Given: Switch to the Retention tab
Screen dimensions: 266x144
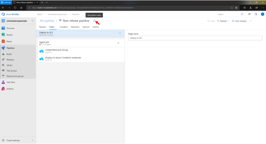Looking at the screenshot, I should pos(75,27).
